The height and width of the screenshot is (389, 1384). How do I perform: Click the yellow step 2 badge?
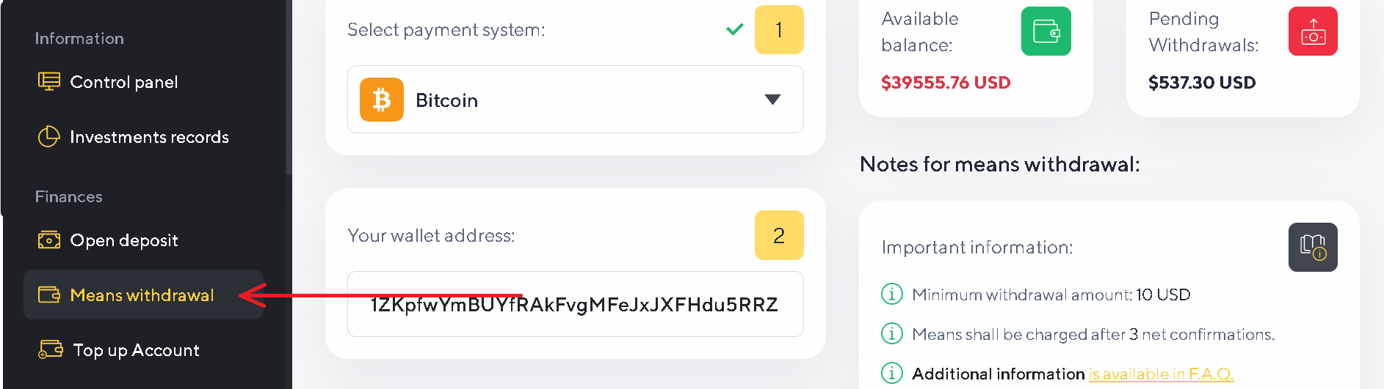[779, 235]
